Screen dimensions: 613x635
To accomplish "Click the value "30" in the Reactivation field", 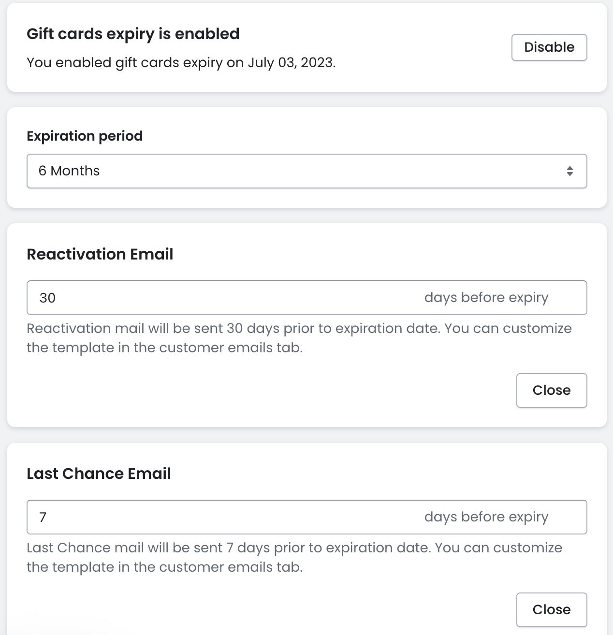I will point(47,298).
